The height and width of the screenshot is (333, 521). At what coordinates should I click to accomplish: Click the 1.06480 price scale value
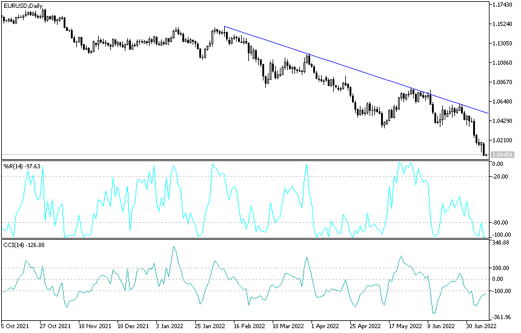pyautogui.click(x=502, y=102)
